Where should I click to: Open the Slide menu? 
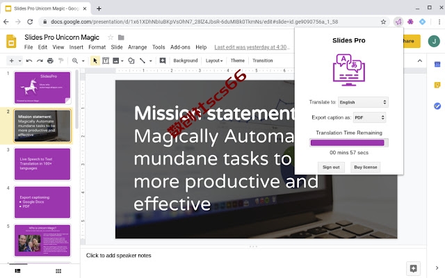tap(117, 47)
